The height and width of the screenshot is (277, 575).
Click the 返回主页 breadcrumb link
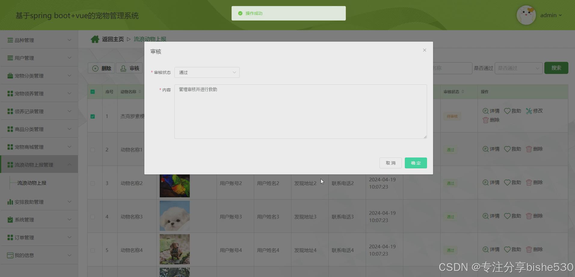[x=113, y=39]
